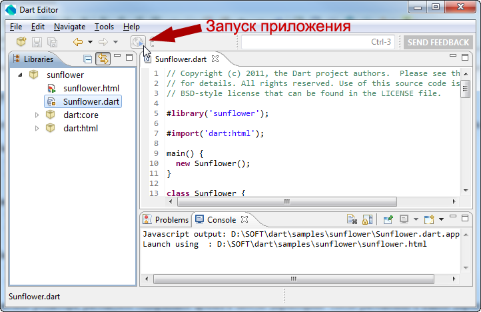Open the Display Selected Console dropdown arrow
481x312 pixels.
point(416,219)
